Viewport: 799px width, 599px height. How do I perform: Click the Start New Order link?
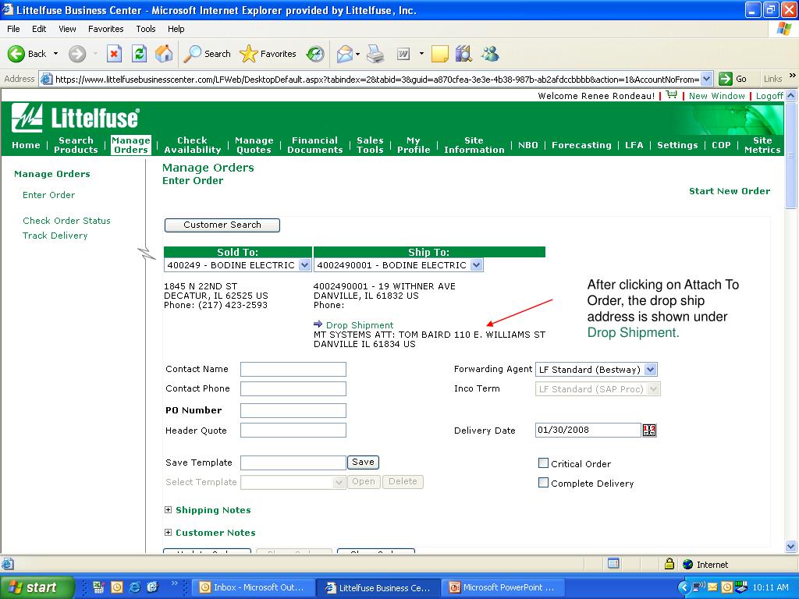click(730, 191)
